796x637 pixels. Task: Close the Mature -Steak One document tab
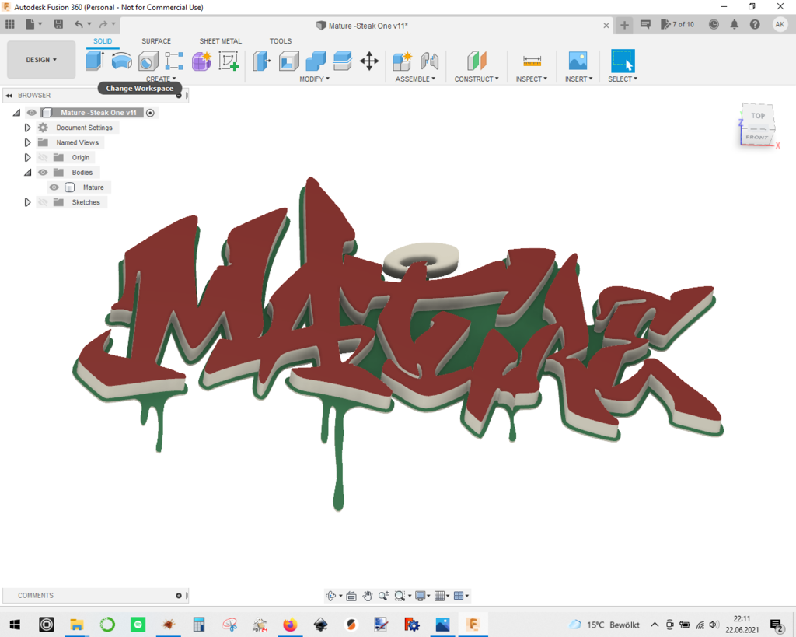(606, 26)
